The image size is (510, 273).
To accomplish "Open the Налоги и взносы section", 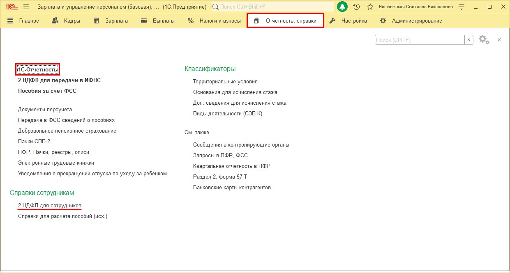I will [x=214, y=21].
